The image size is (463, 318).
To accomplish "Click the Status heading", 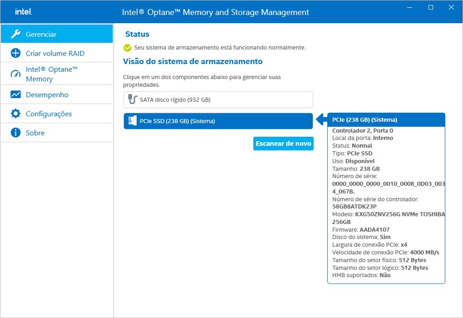I will [137, 34].
